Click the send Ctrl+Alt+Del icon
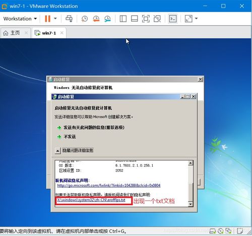This screenshot has height=236, width=252. 69,19
